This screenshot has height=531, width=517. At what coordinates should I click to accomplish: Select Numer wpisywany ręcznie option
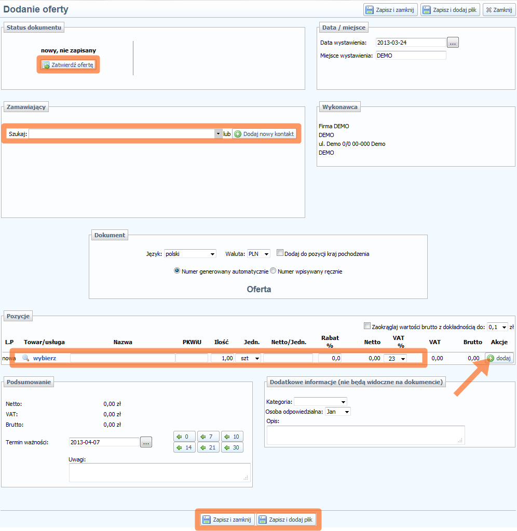coord(274,271)
